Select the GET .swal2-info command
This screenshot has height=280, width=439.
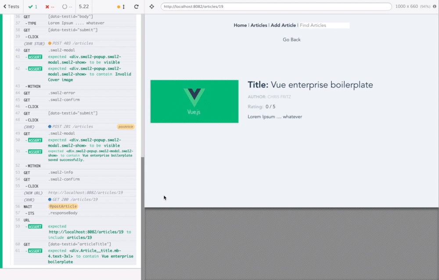[x=75, y=172]
